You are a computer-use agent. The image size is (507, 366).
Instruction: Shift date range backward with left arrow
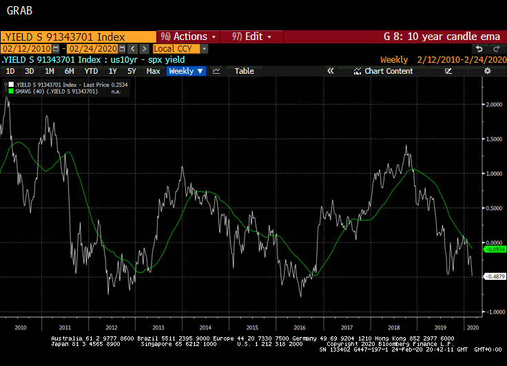132,49
